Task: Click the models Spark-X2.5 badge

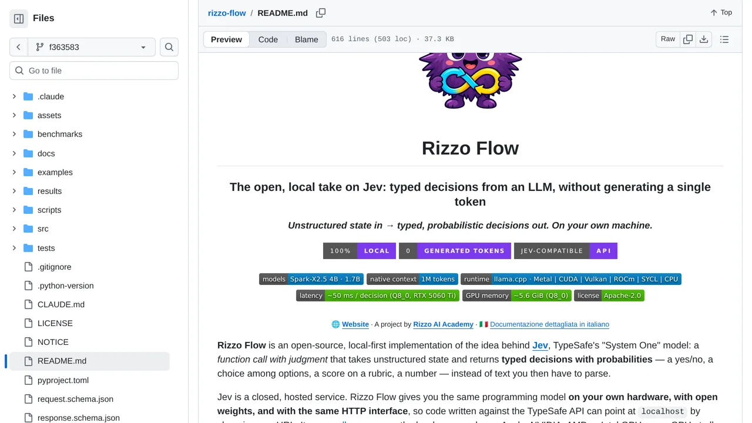Action: pos(311,279)
